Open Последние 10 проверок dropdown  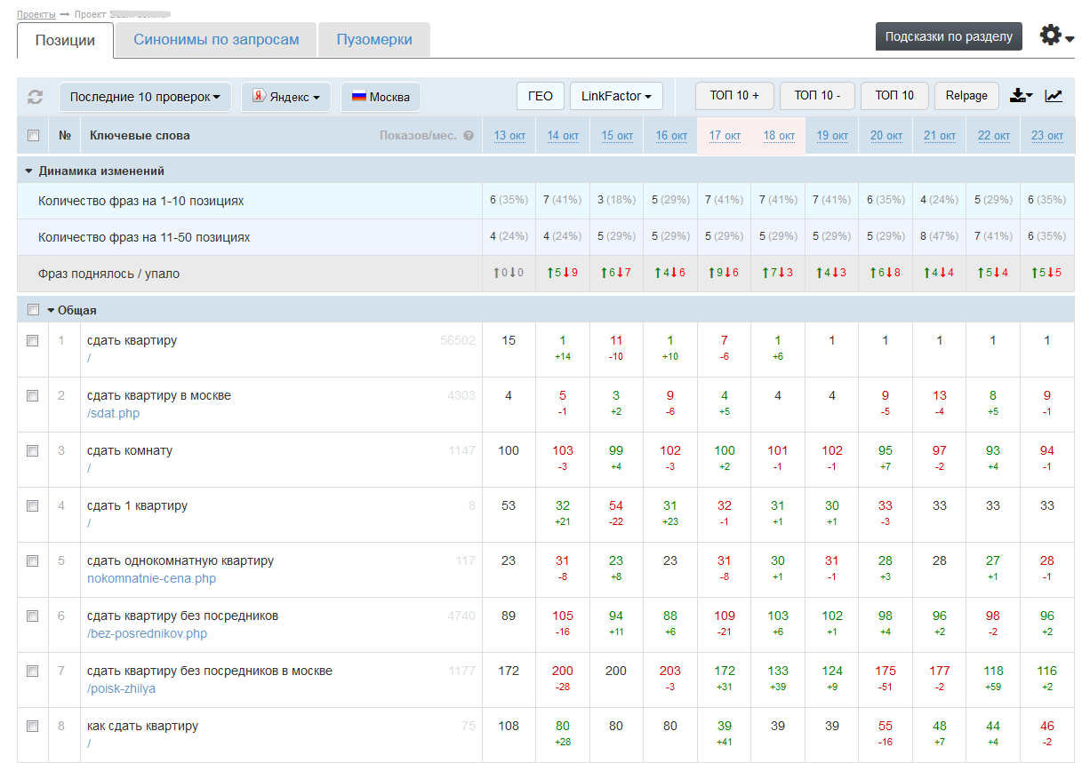[145, 97]
